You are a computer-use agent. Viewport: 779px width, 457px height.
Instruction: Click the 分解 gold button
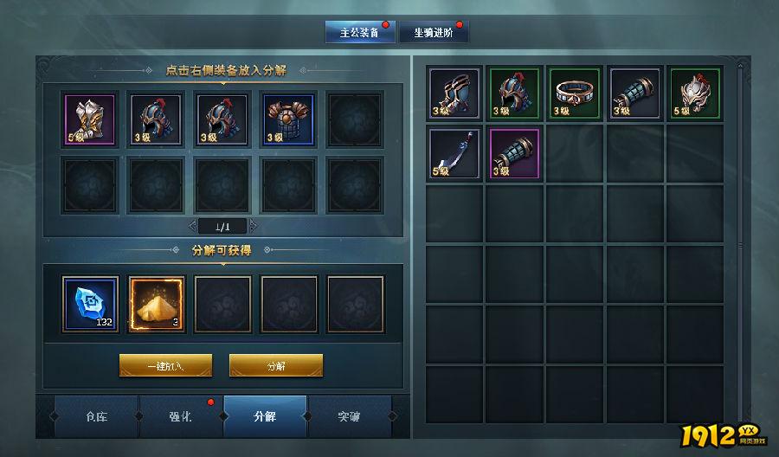point(276,365)
